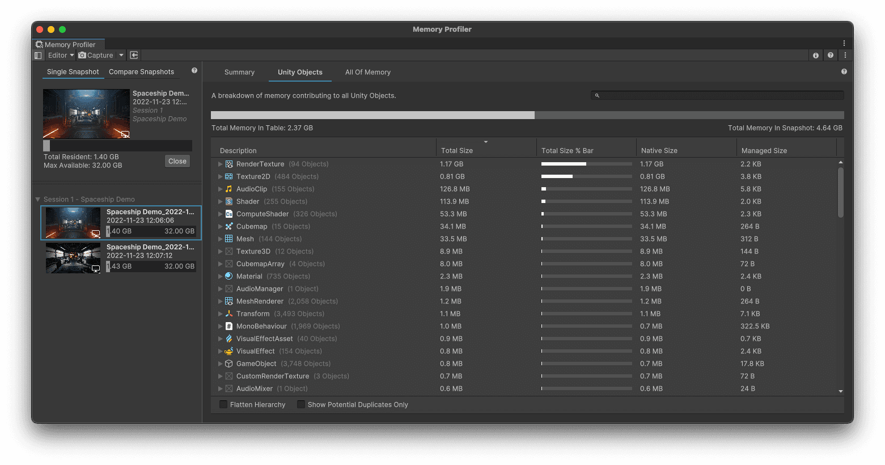This screenshot has height=465, width=885.
Task: Select the Single Snapshot tab
Action: pyautogui.click(x=73, y=71)
